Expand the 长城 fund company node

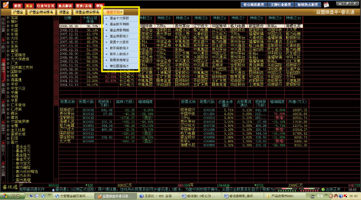tap(8, 25)
